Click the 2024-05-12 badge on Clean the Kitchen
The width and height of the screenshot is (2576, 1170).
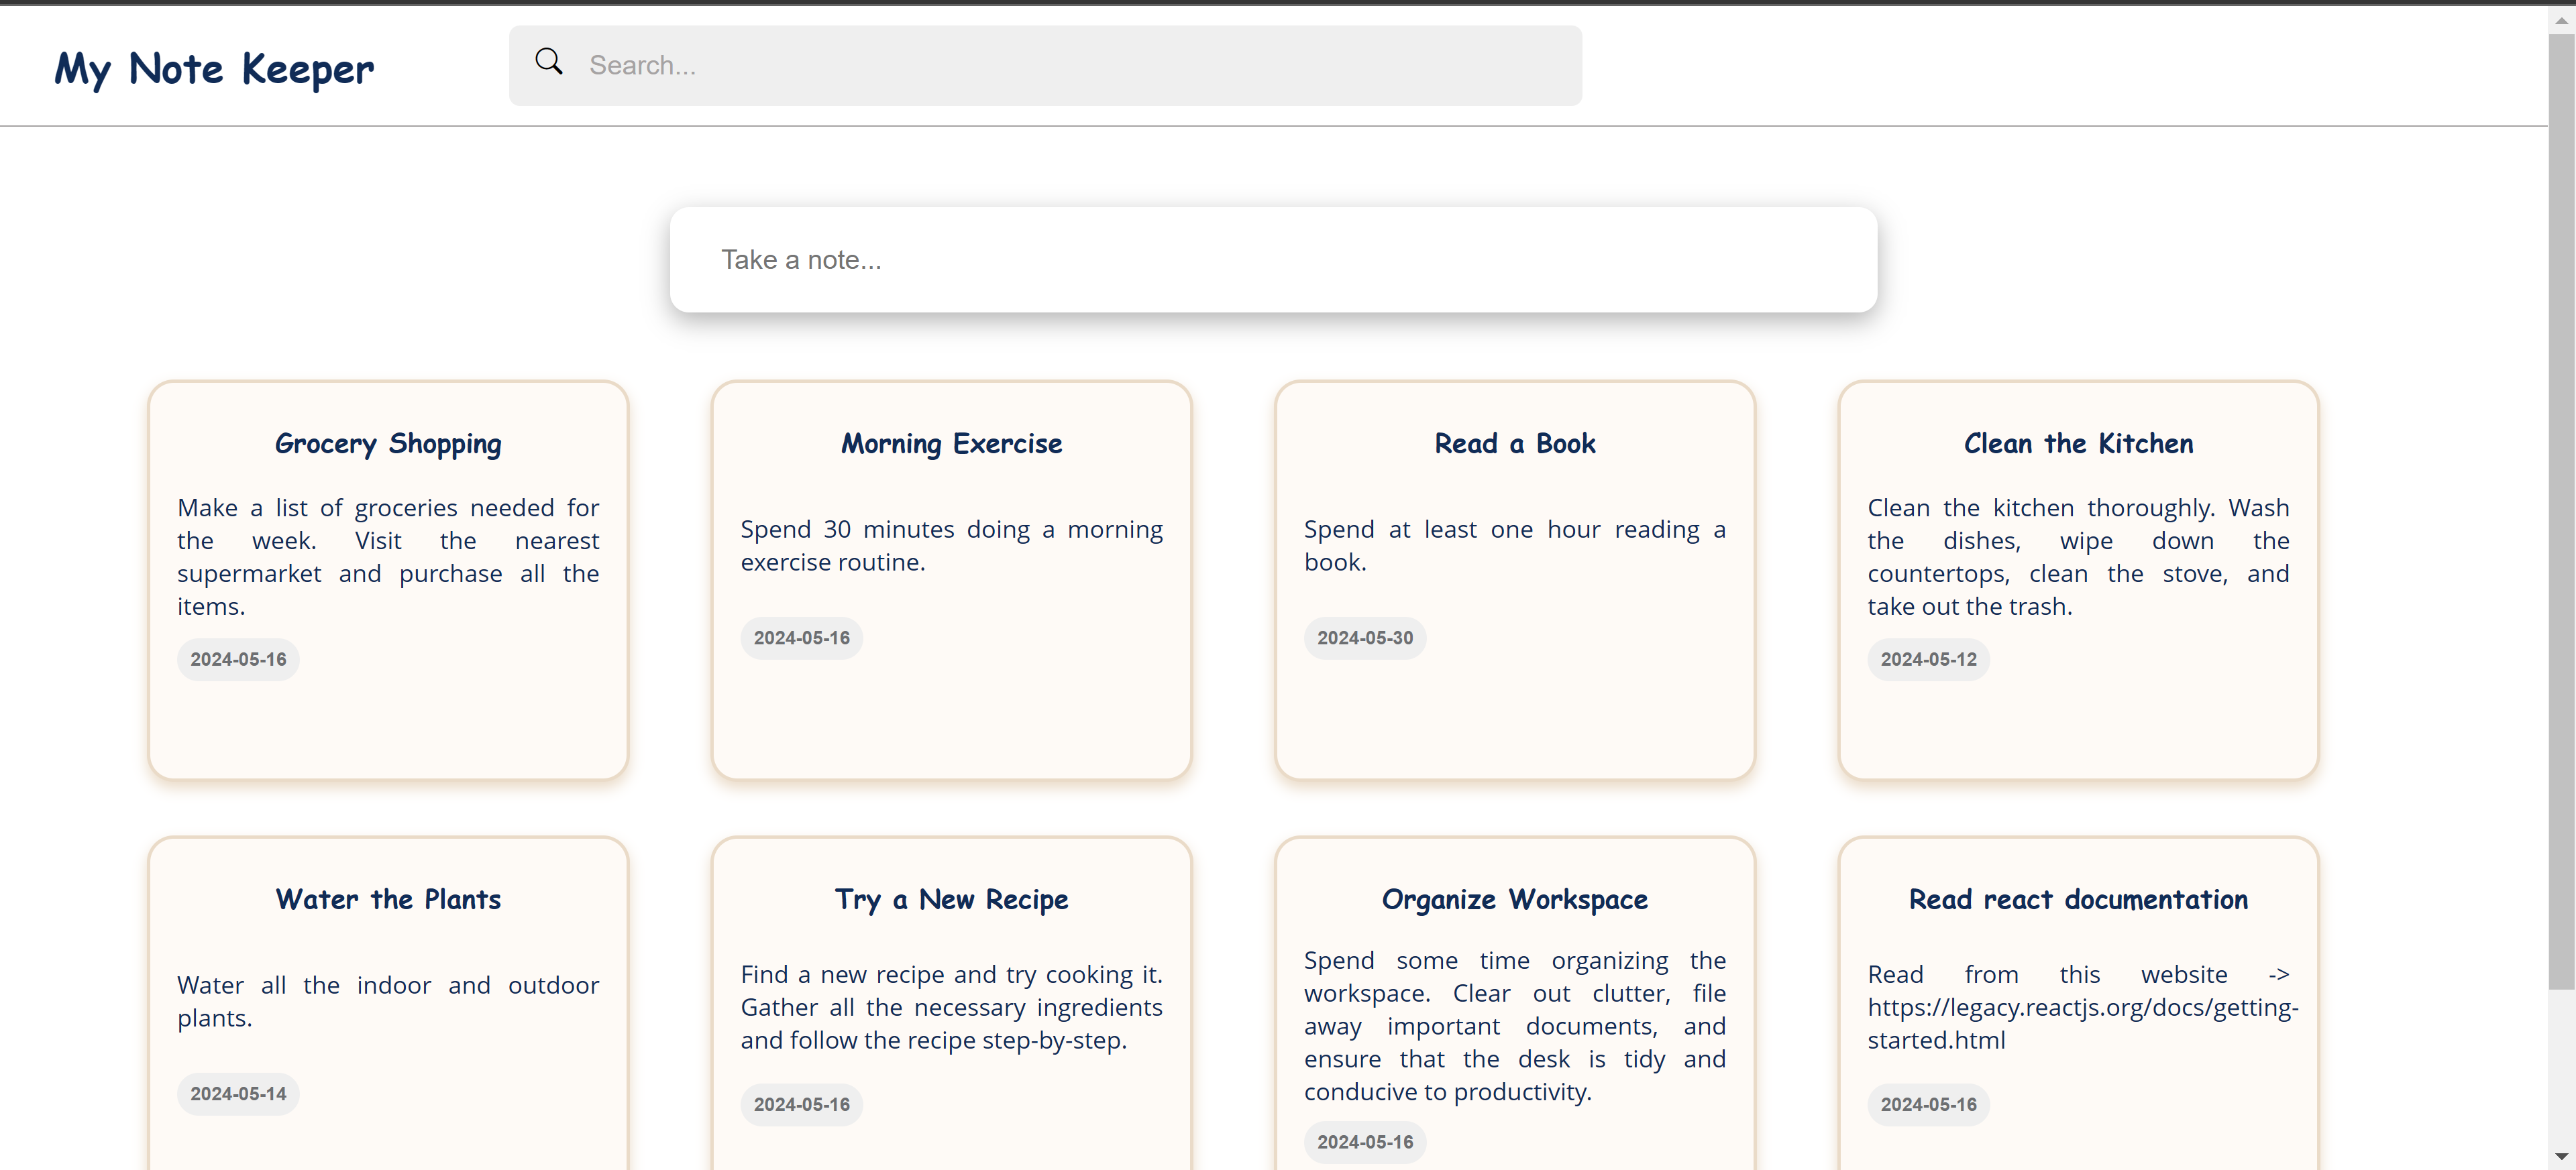click(x=1928, y=660)
